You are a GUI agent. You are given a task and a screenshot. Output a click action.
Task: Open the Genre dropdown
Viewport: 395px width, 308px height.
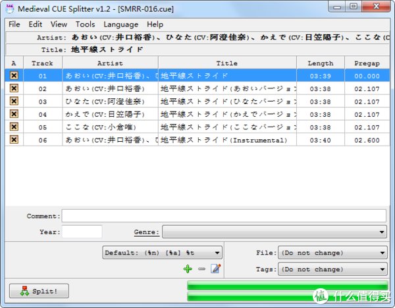click(x=274, y=232)
